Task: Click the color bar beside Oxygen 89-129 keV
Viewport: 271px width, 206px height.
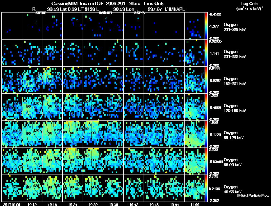Action: (x=206, y=134)
